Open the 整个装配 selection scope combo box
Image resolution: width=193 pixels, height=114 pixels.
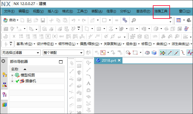[63, 53]
